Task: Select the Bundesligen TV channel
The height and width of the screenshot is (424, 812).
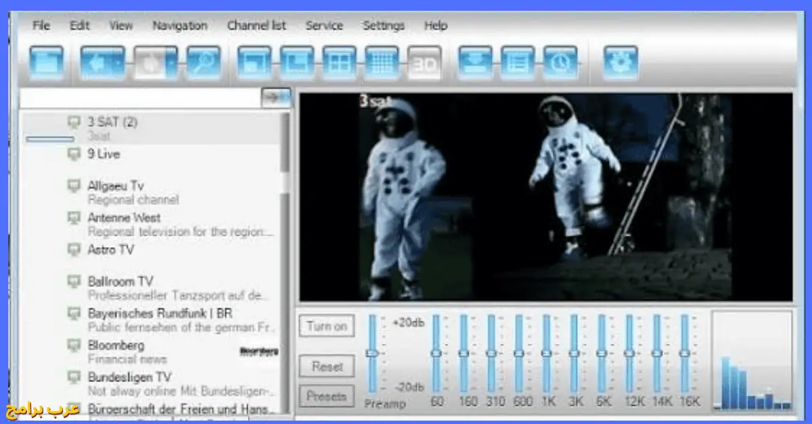Action: point(130,377)
